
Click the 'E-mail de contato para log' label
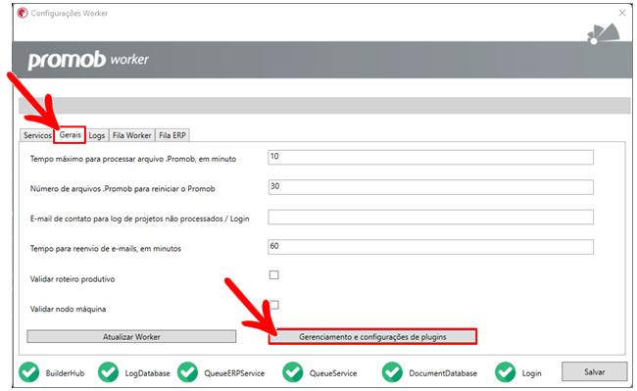[x=139, y=219]
